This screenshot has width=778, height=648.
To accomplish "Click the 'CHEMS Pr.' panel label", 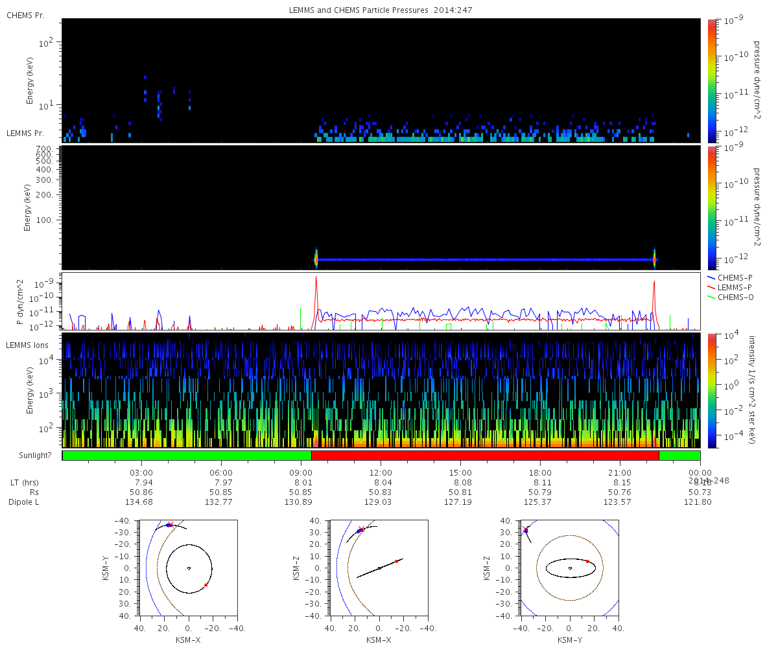I will [x=25, y=14].
